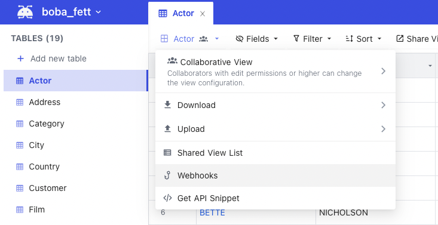This screenshot has height=225, width=438.
Task: Click the NocoDB robot logo icon
Action: point(25,13)
